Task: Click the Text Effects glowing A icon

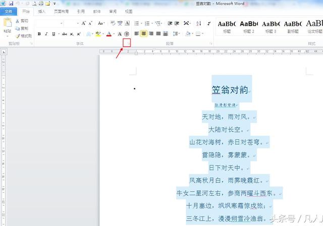Action: click(x=89, y=34)
